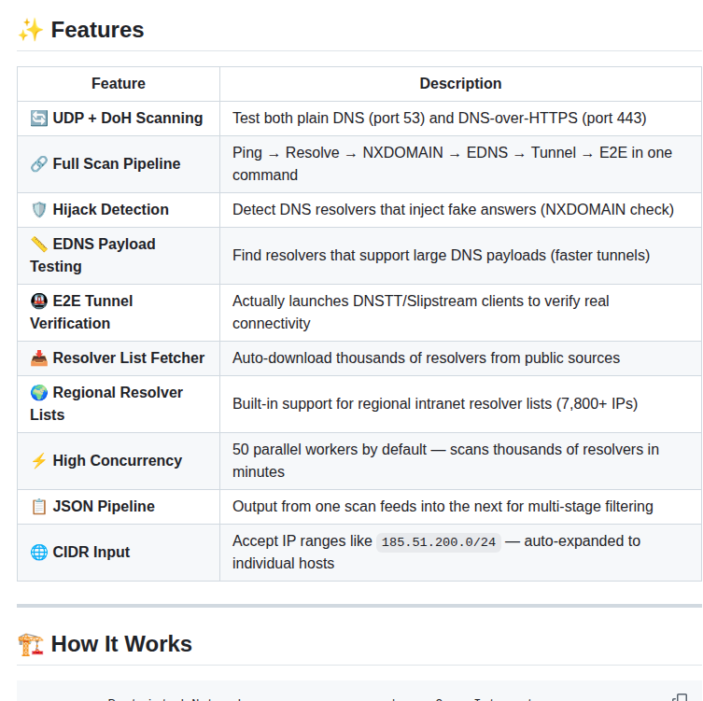Screen dimensions: 703x701
Task: Click the chain link icon beside Full Scan Pipeline
Action: click(39, 164)
